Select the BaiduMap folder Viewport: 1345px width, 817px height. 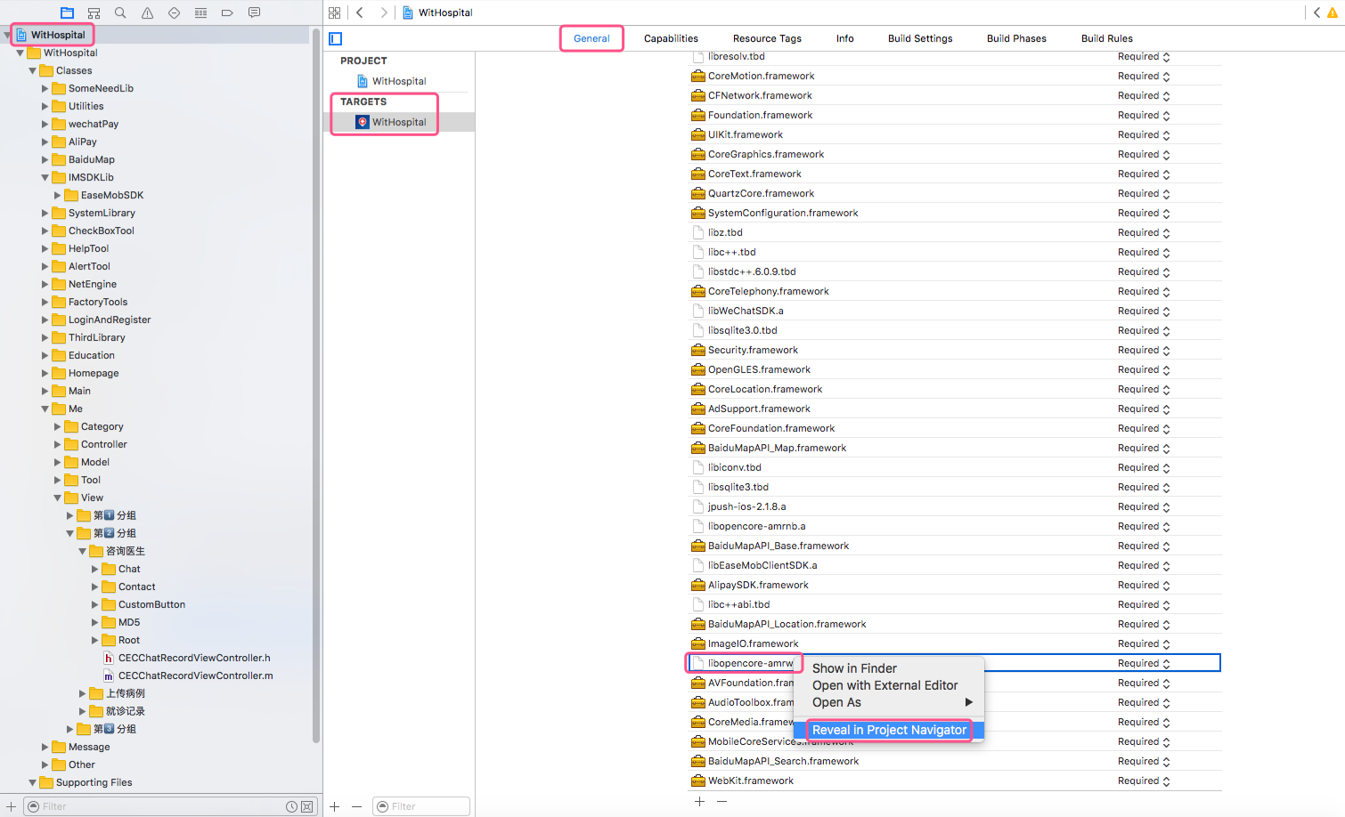(x=91, y=159)
